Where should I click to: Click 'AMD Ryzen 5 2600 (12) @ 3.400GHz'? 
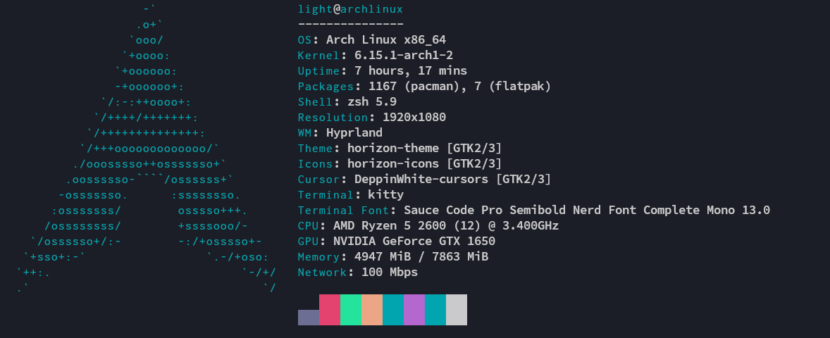pos(446,226)
